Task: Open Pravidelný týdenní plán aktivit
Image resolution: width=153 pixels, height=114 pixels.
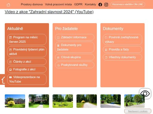Action: point(27,52)
